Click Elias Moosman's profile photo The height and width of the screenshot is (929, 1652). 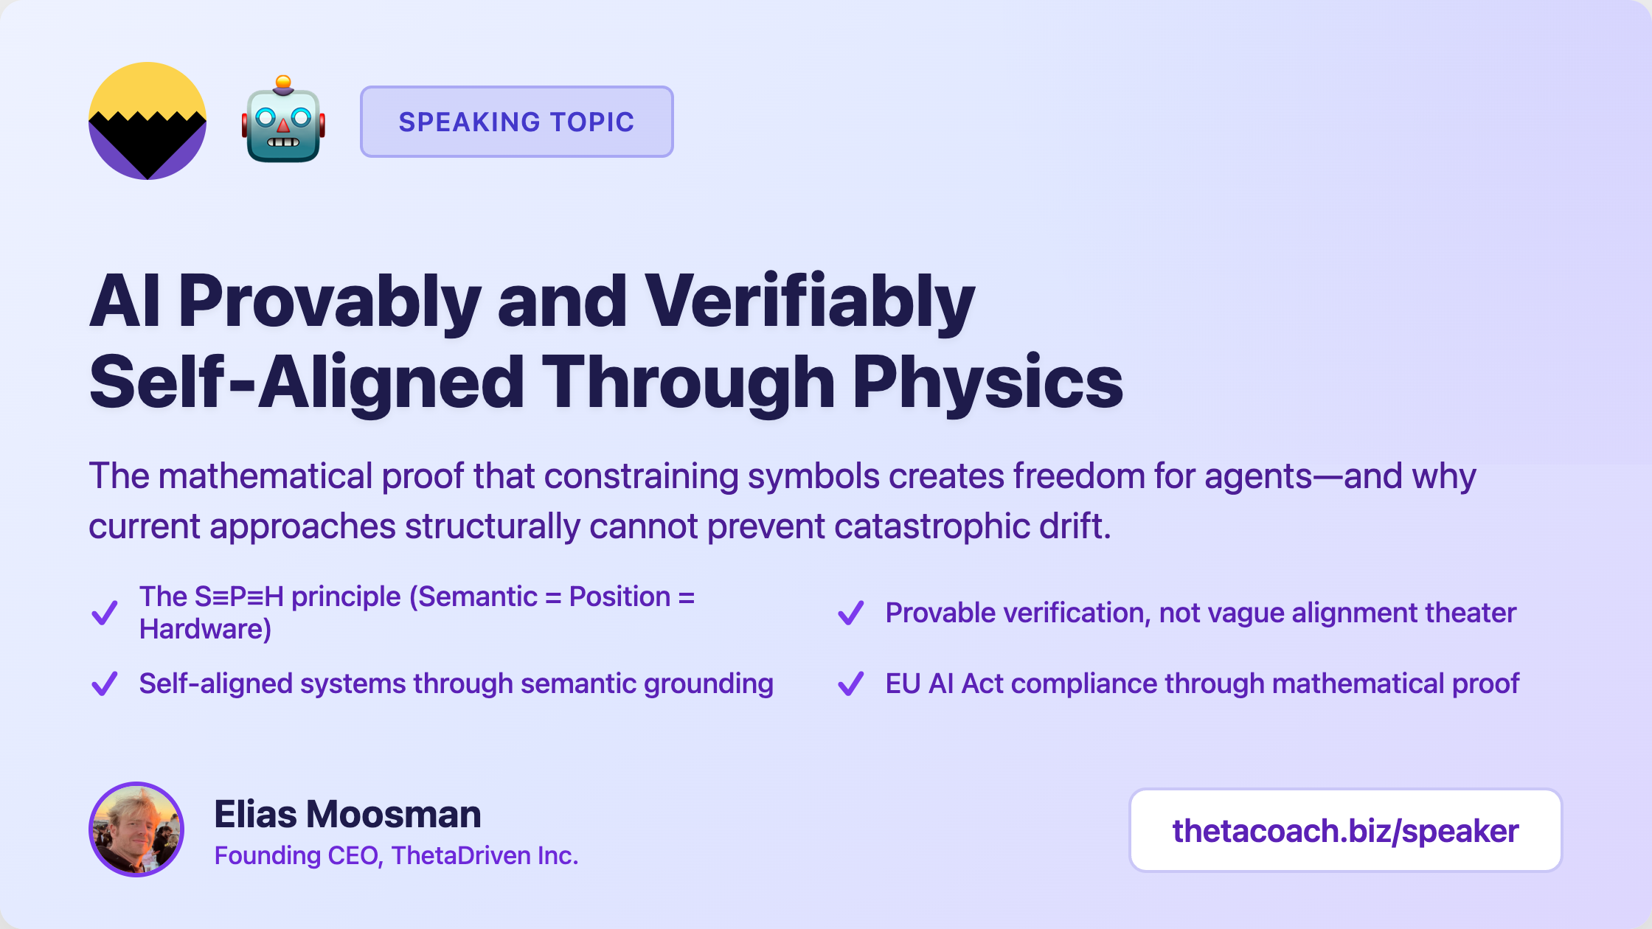tap(136, 829)
